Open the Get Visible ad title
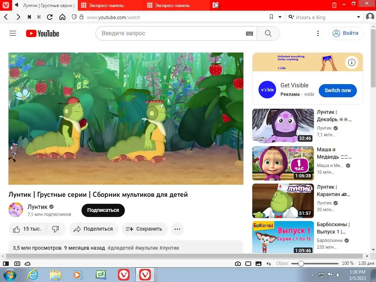The height and width of the screenshot is (282, 376). [x=294, y=85]
